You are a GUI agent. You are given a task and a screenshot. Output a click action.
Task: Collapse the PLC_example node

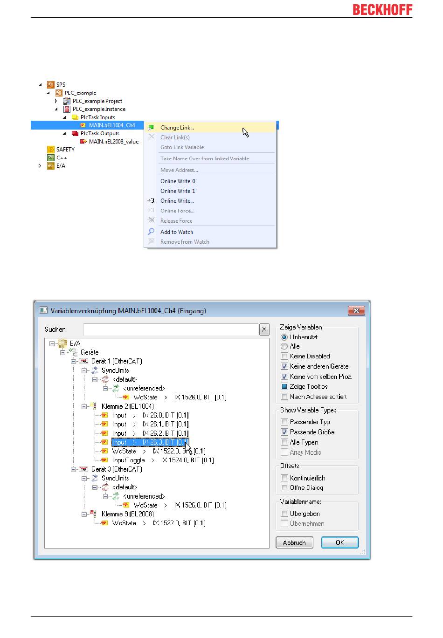point(48,93)
